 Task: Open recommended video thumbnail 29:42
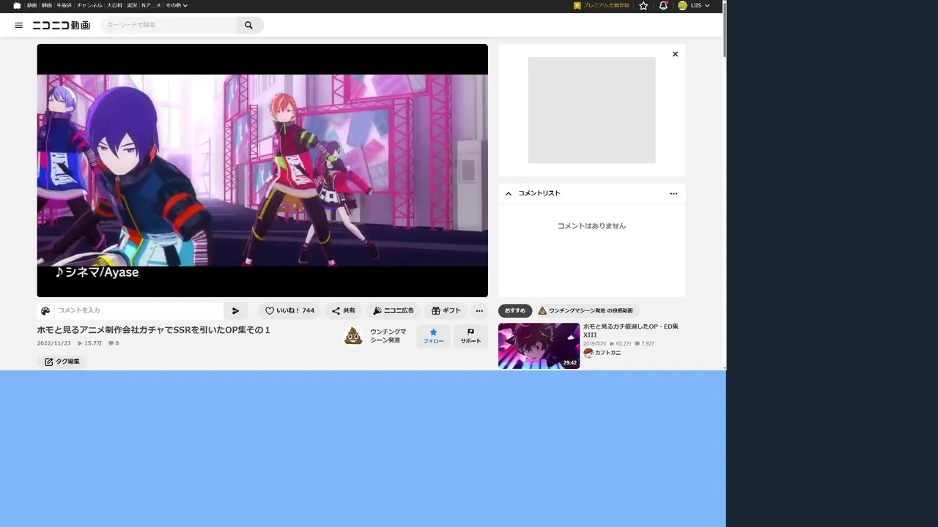point(539,345)
